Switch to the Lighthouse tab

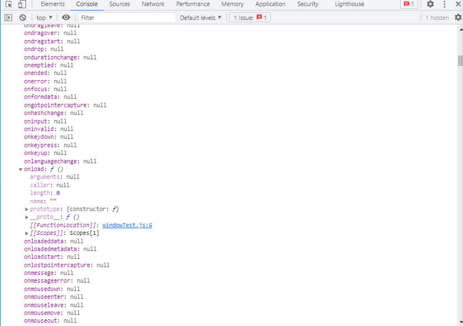point(349,4)
